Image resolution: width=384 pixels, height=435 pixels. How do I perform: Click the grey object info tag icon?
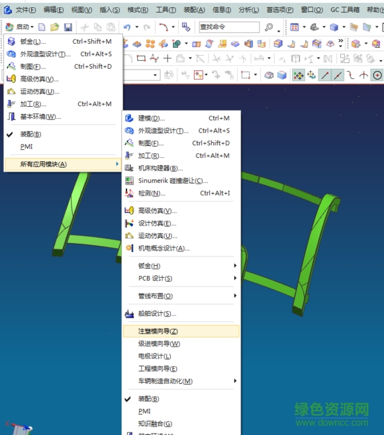click(x=269, y=75)
